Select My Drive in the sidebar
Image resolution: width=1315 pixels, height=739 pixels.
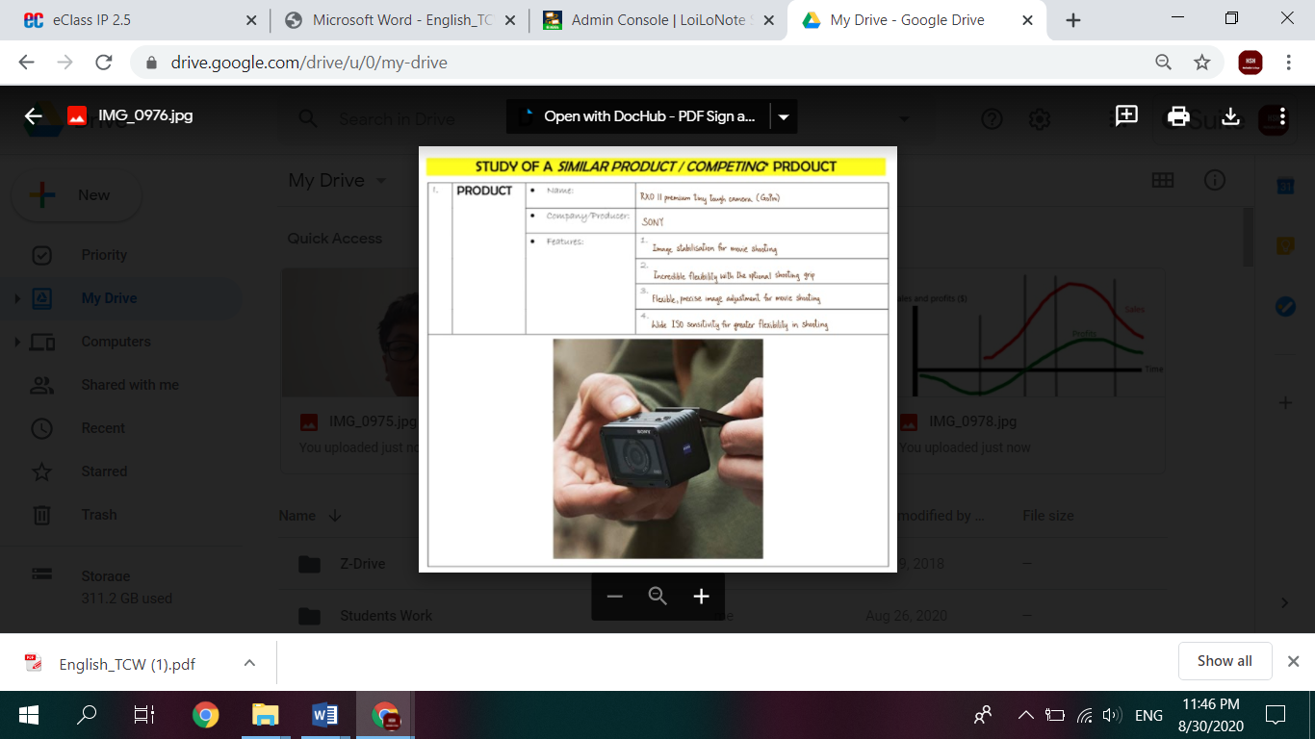click(x=109, y=298)
